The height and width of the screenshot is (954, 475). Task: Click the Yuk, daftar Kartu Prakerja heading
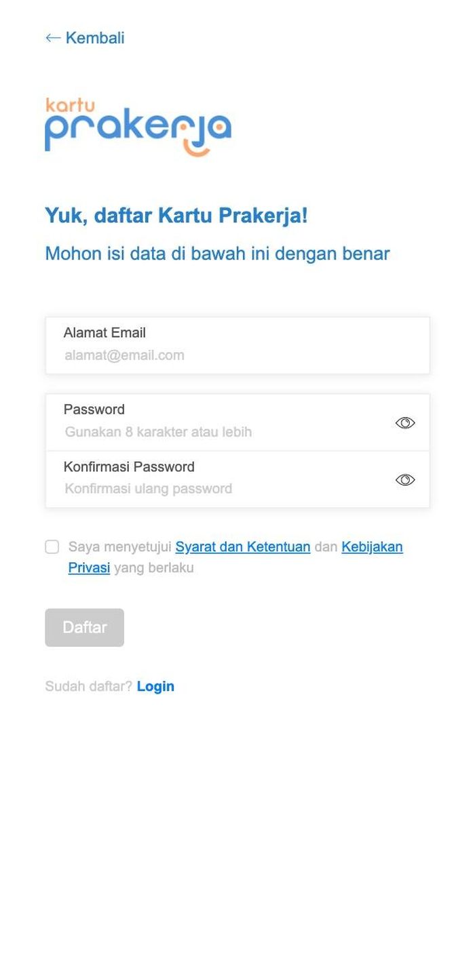pyautogui.click(x=176, y=216)
